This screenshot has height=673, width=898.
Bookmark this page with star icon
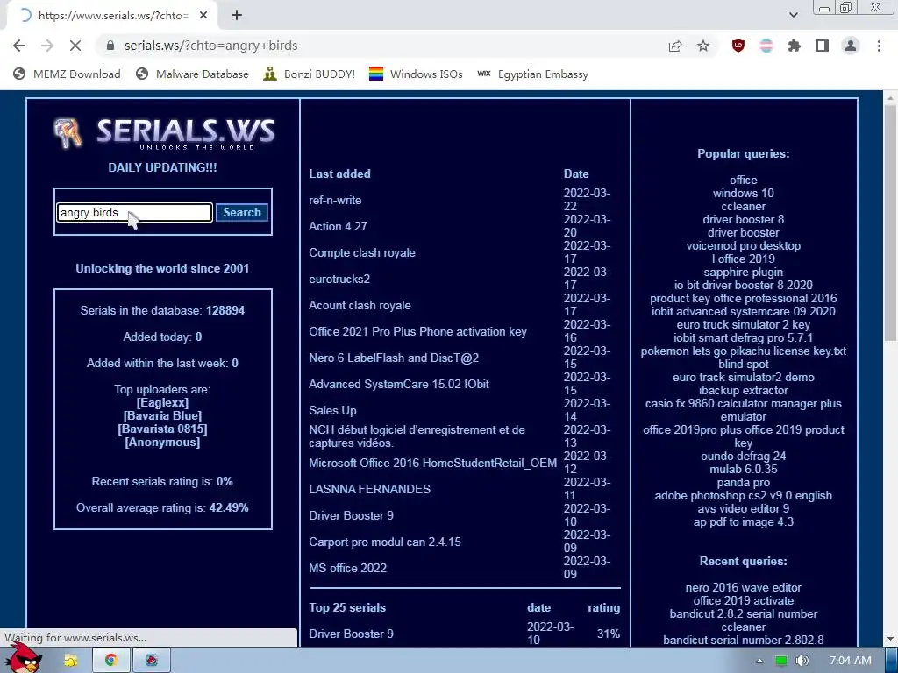point(703,46)
